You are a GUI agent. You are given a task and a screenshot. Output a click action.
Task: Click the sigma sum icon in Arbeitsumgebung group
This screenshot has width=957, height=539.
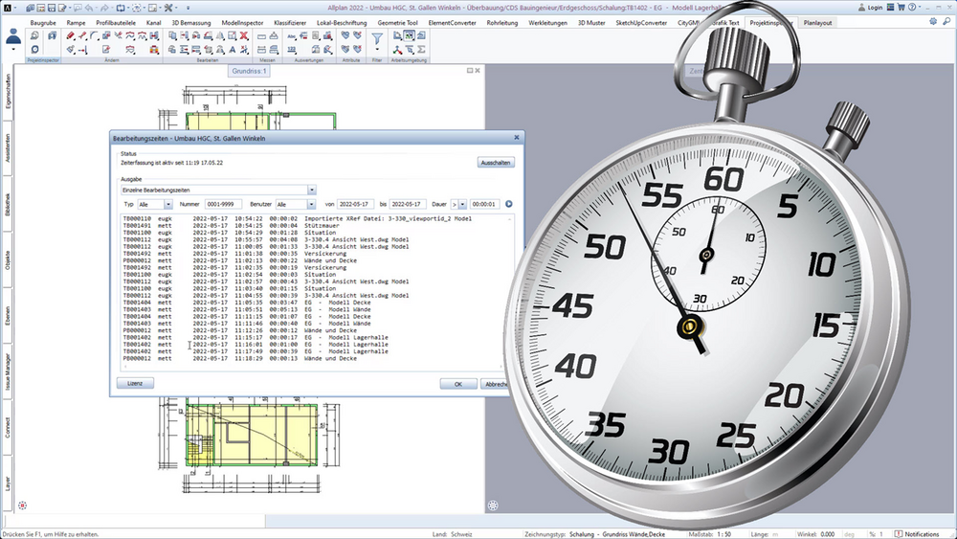point(421,50)
